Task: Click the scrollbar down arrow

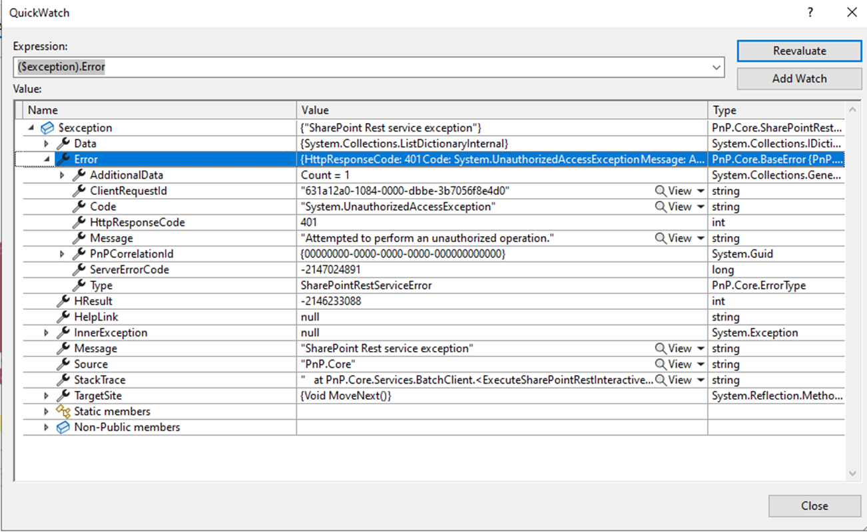Action: pos(853,473)
